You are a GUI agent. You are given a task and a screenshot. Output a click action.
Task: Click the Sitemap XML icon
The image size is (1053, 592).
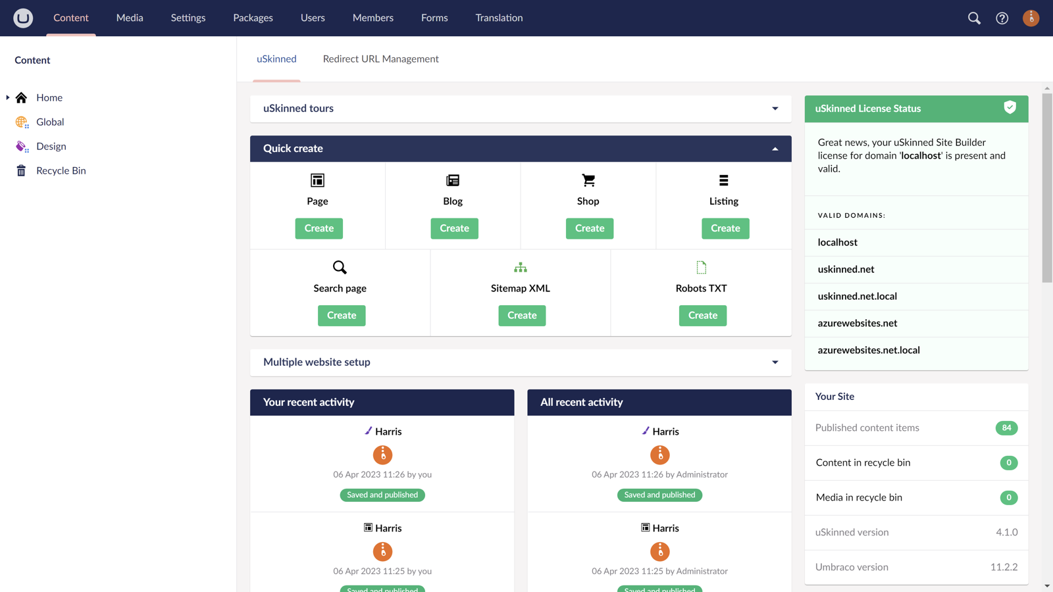pyautogui.click(x=521, y=268)
